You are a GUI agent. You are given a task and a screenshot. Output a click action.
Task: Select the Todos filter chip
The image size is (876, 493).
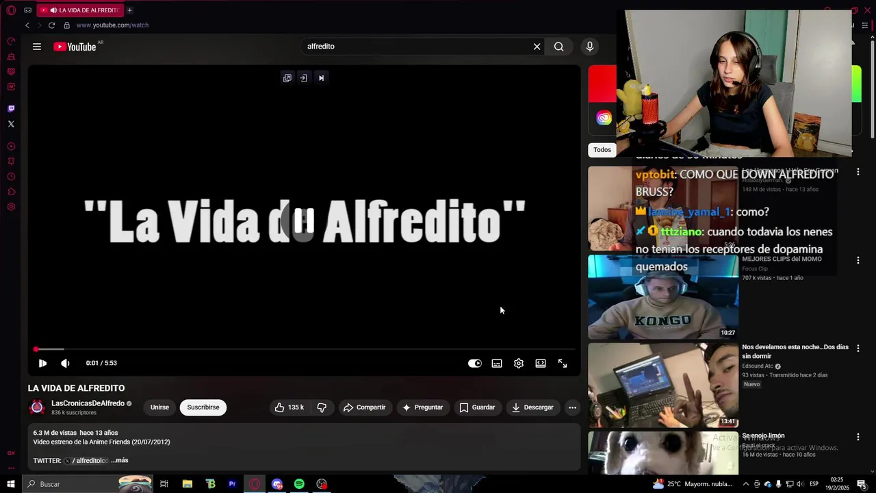coord(602,150)
